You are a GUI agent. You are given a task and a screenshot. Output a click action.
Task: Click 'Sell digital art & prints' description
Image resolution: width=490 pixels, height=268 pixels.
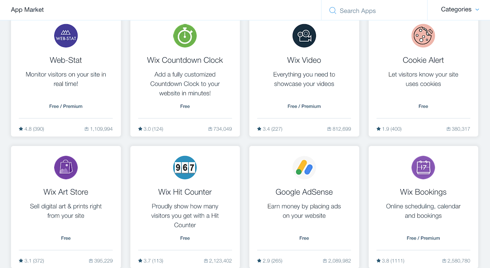point(66,211)
